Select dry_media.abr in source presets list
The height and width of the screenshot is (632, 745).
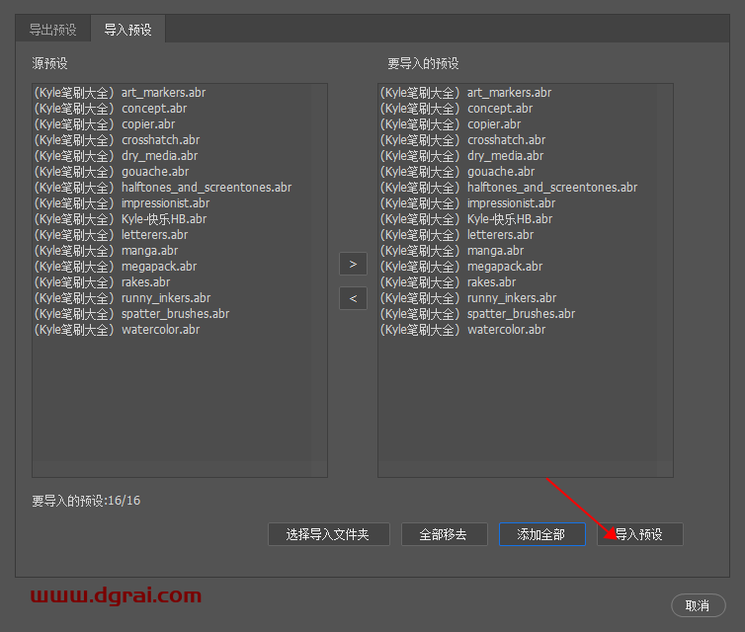tap(116, 156)
